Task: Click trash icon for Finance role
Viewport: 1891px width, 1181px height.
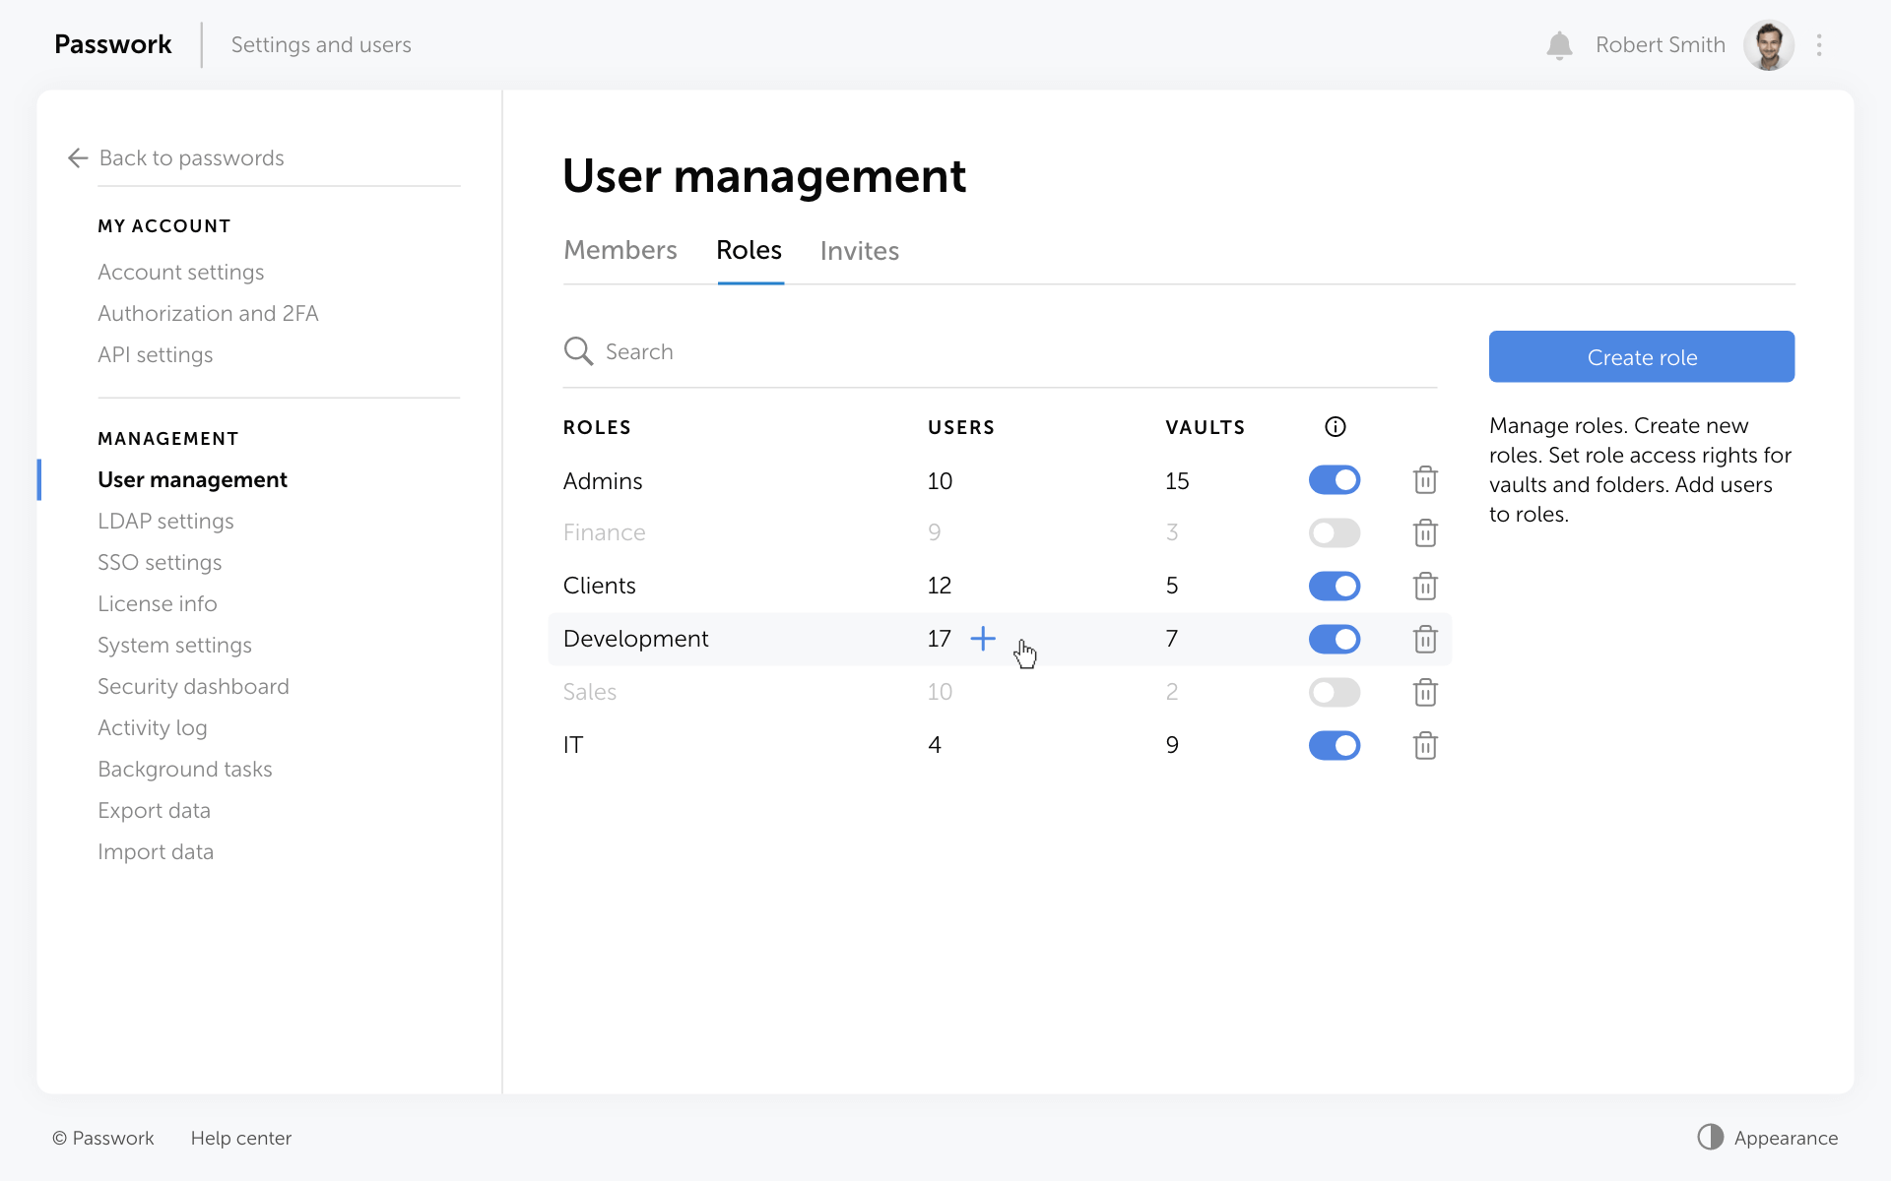Action: pyautogui.click(x=1425, y=533)
